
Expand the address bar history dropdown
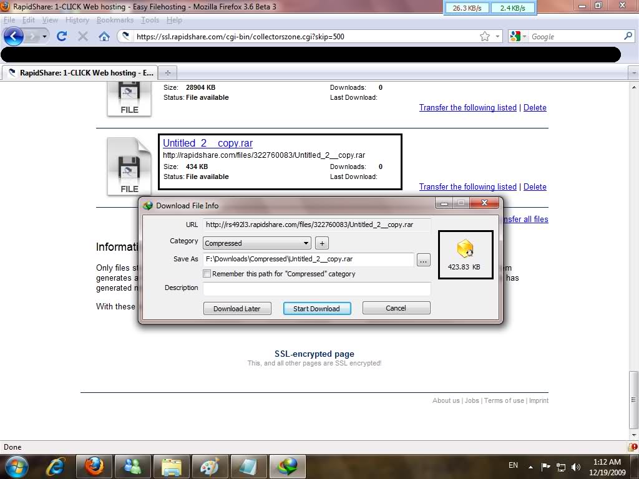(x=497, y=37)
